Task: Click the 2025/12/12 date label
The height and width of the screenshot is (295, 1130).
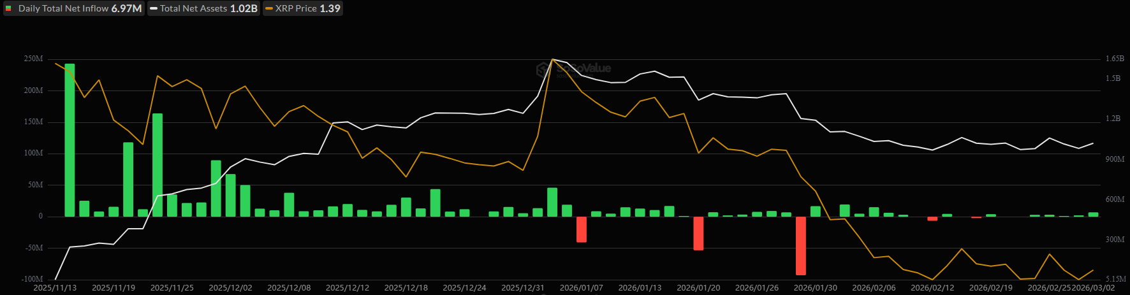Action: click(x=348, y=288)
